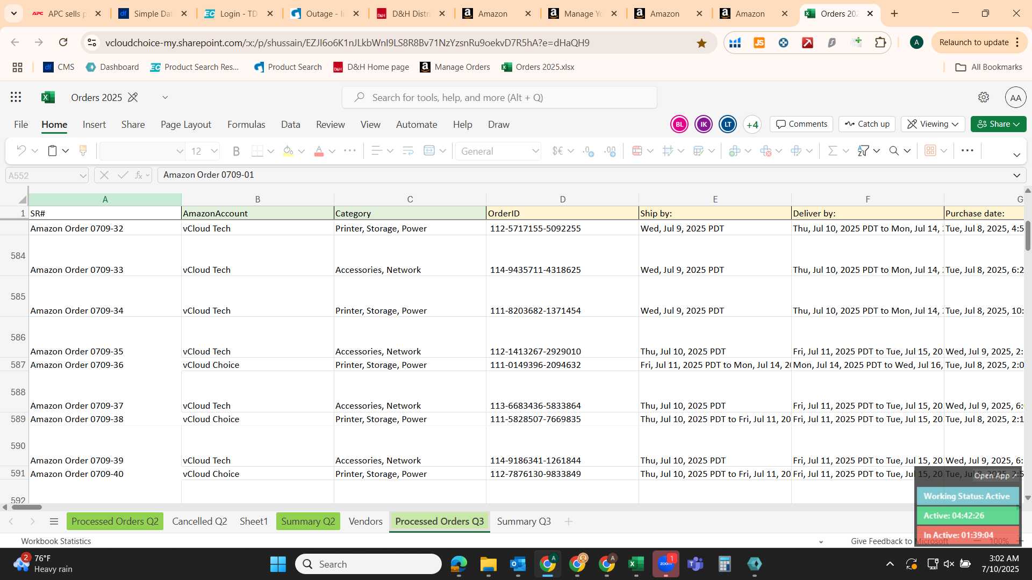Image resolution: width=1032 pixels, height=580 pixels.
Task: Click the Catch up button
Action: point(867,124)
